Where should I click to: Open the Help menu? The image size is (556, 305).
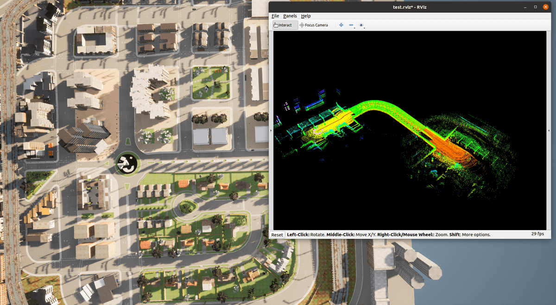[306, 16]
